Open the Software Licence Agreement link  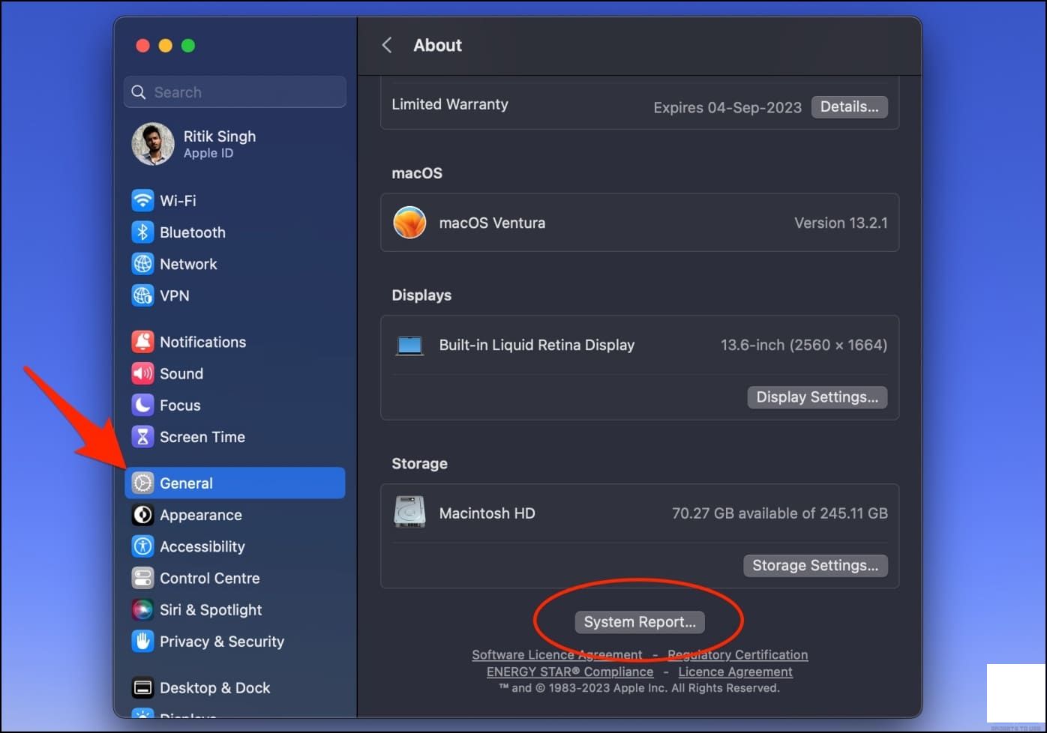tap(557, 654)
